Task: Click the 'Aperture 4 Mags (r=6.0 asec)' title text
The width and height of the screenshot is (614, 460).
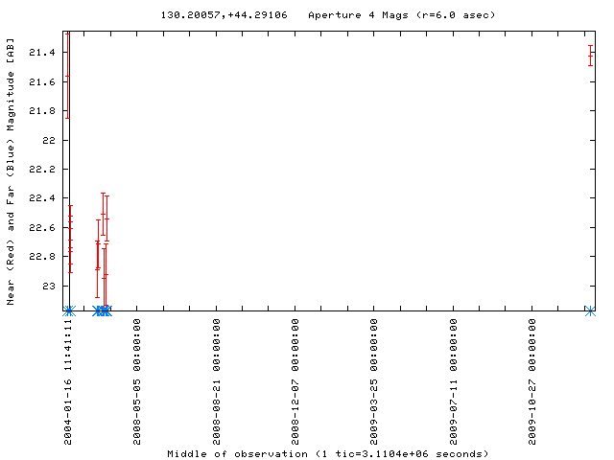Action: coord(402,15)
